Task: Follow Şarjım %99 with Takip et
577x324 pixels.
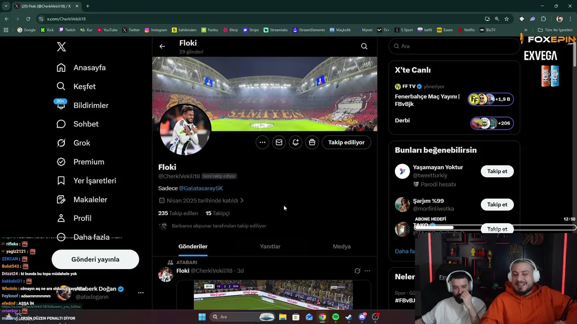Action: pyautogui.click(x=497, y=204)
